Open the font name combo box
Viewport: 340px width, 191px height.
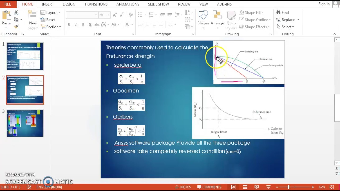[x=82, y=15]
